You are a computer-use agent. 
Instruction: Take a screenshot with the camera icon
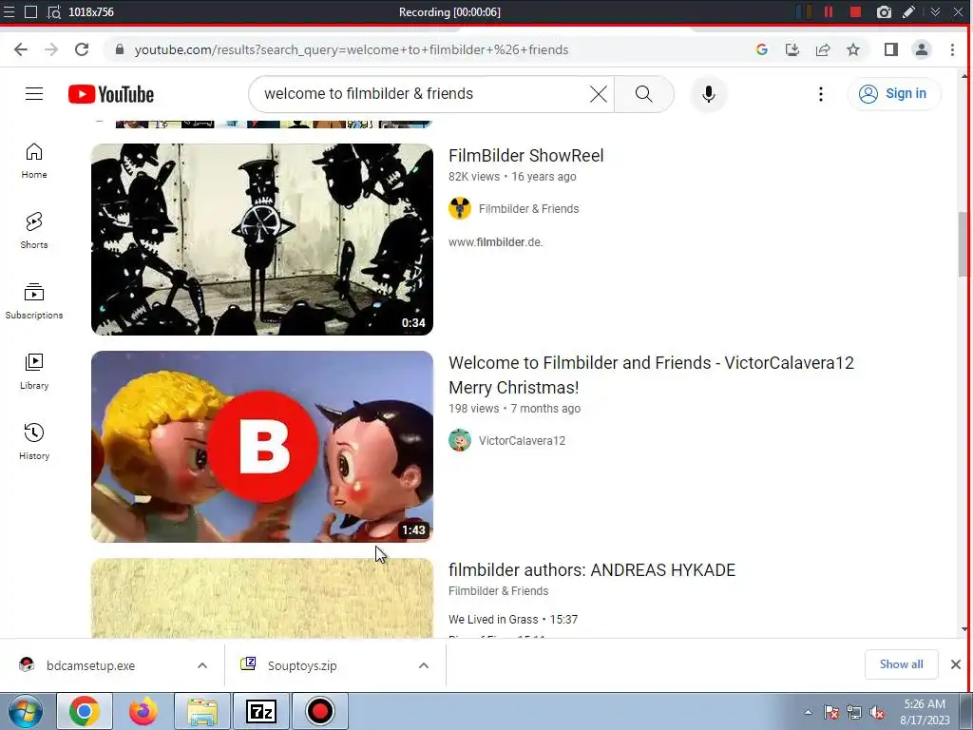(x=884, y=11)
